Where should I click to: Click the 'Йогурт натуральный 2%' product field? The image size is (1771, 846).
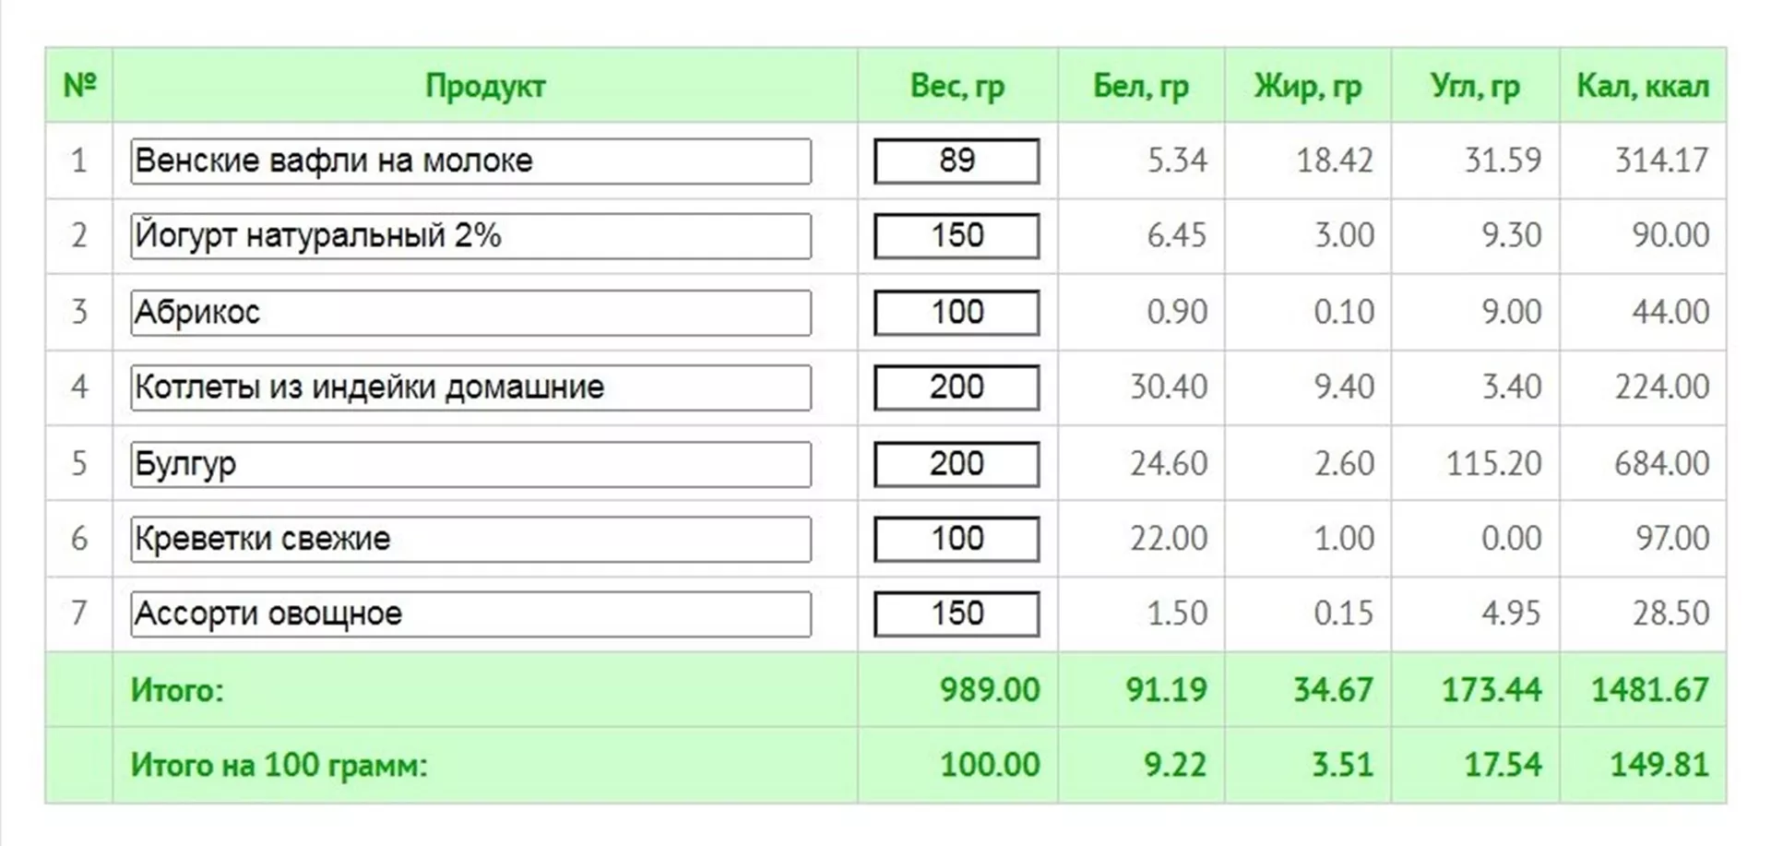(470, 236)
